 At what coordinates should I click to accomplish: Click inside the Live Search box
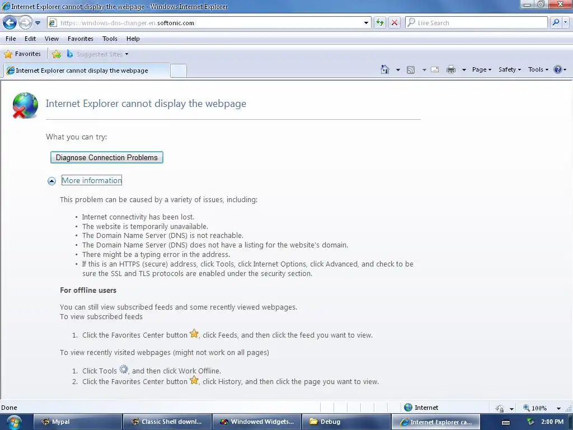pyautogui.click(x=476, y=22)
